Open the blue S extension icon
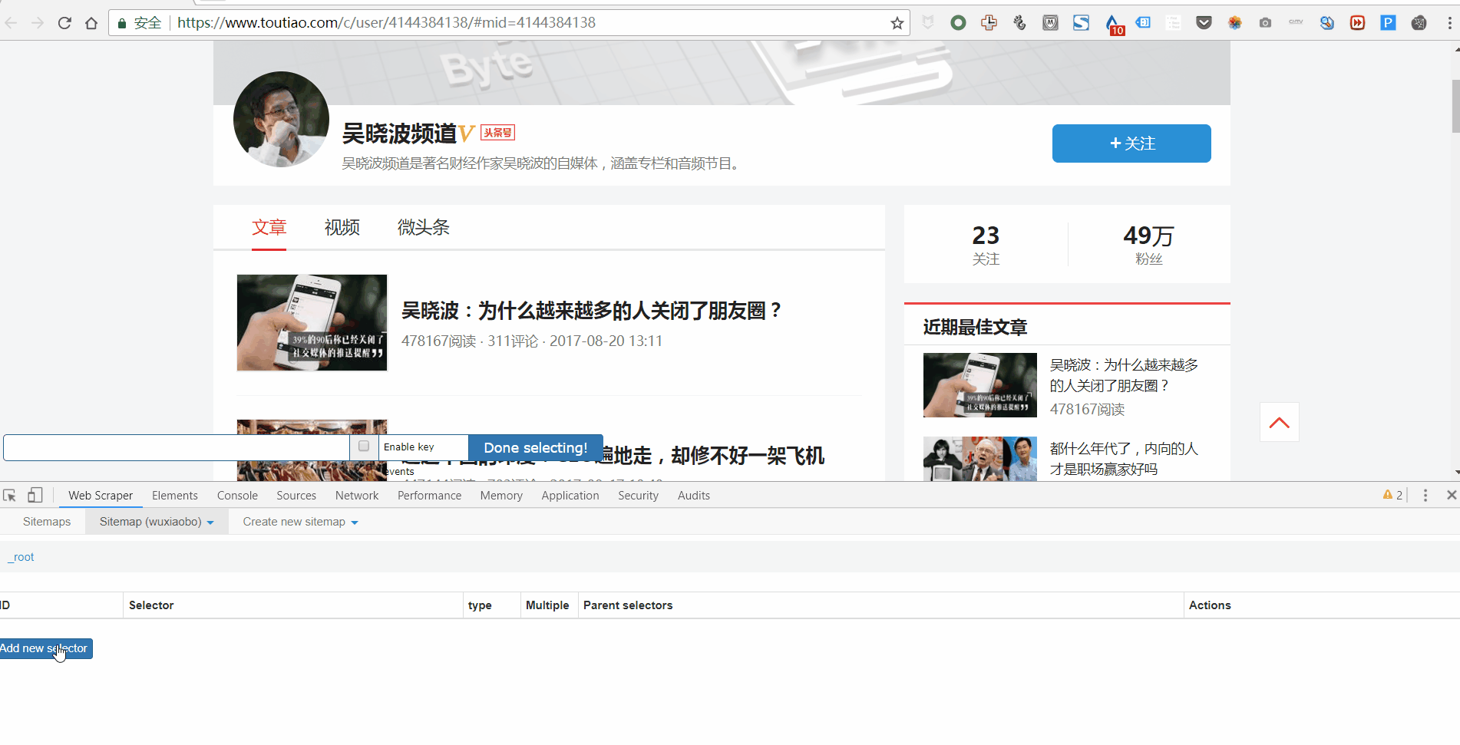The height and width of the screenshot is (745, 1460). (1081, 23)
